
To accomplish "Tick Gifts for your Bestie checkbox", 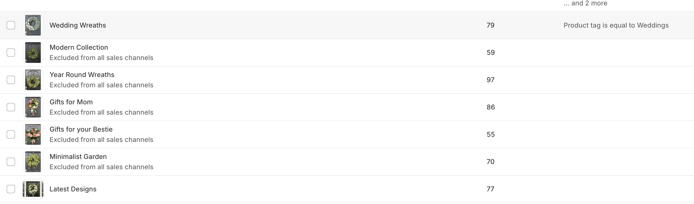I will click(x=11, y=134).
